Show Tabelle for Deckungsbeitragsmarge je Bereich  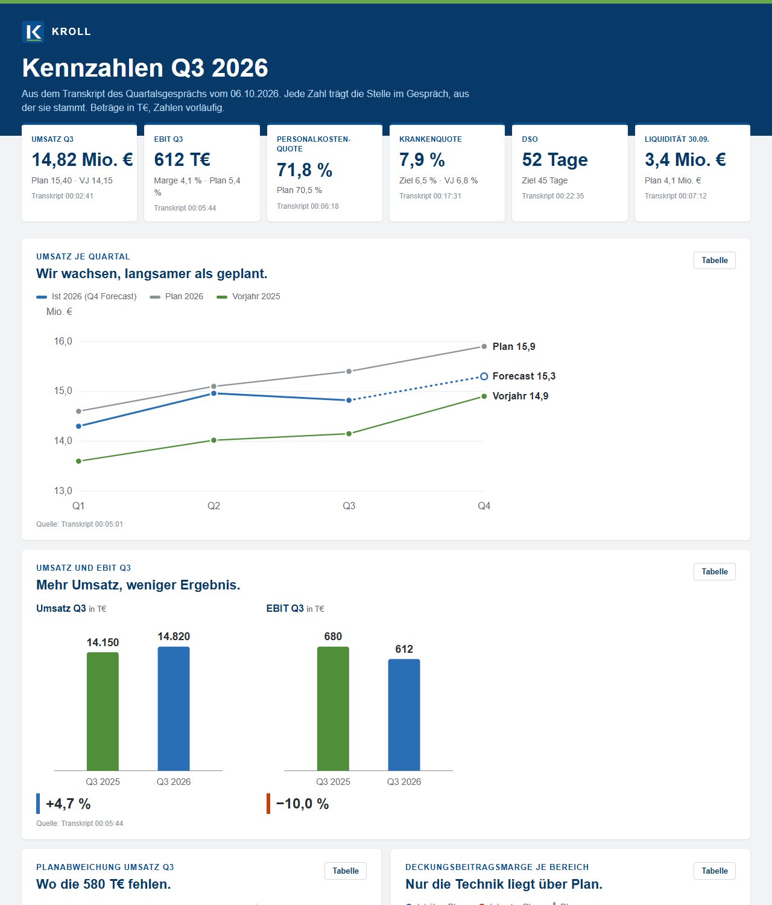click(715, 871)
